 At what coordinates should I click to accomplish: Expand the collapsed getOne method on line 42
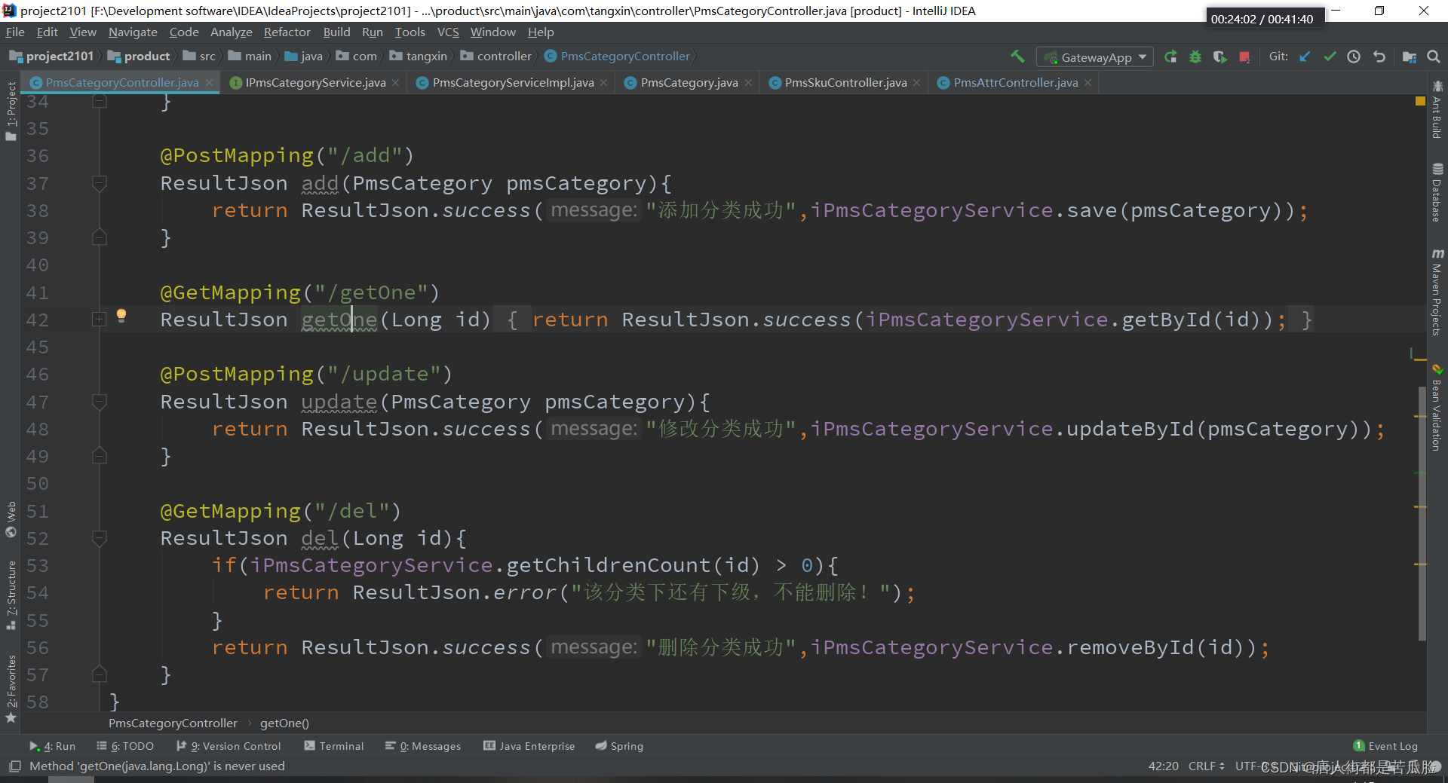[99, 320]
